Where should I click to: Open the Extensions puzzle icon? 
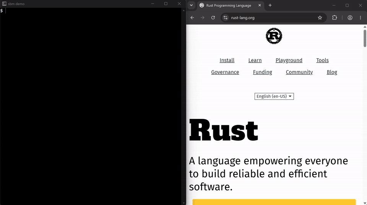click(x=335, y=18)
